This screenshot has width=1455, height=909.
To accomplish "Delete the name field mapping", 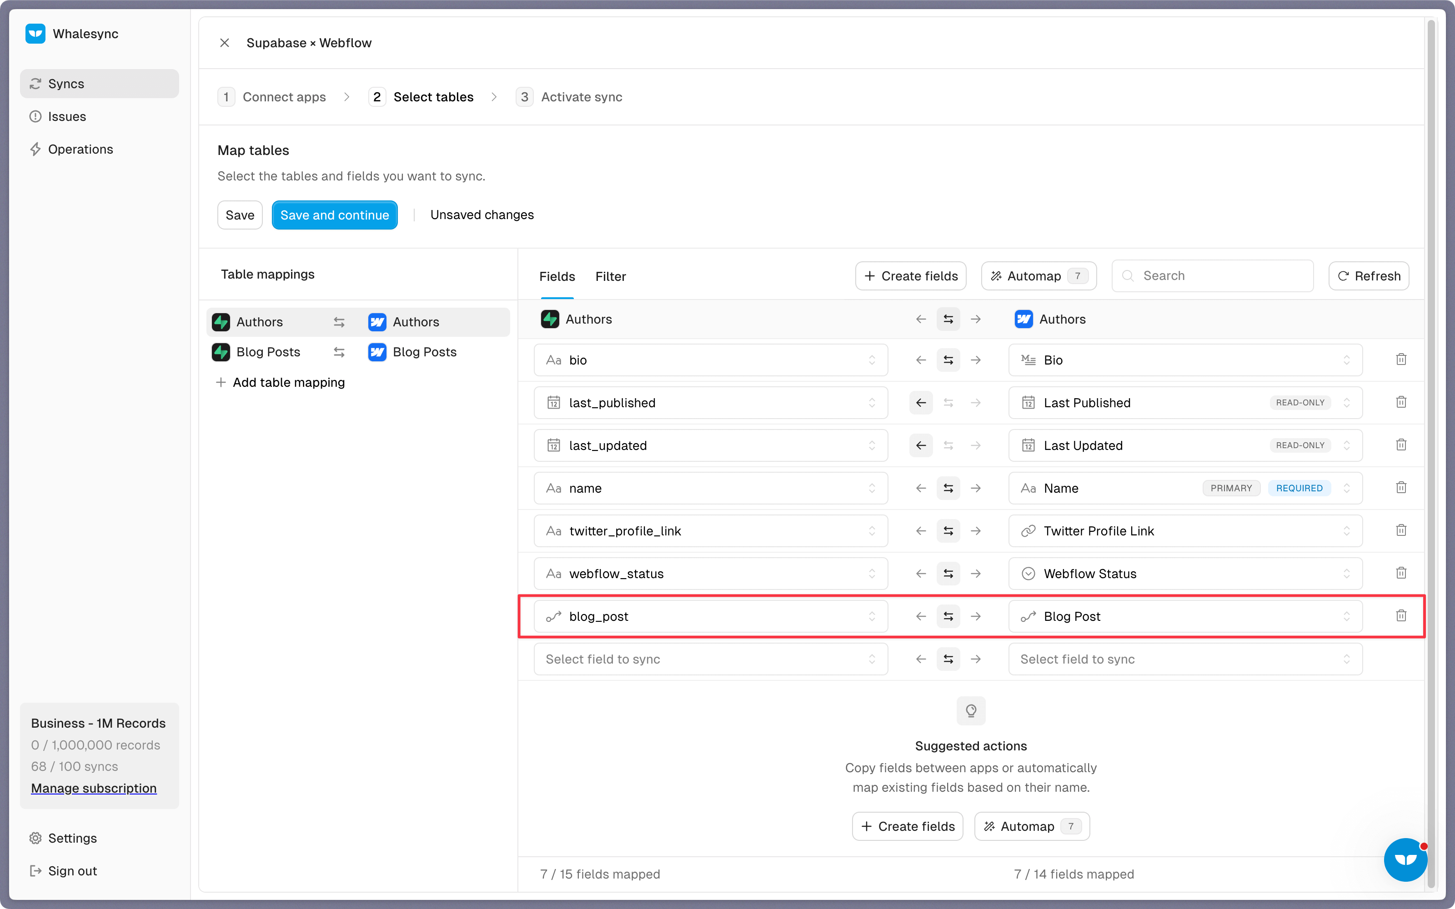I will click(x=1401, y=488).
